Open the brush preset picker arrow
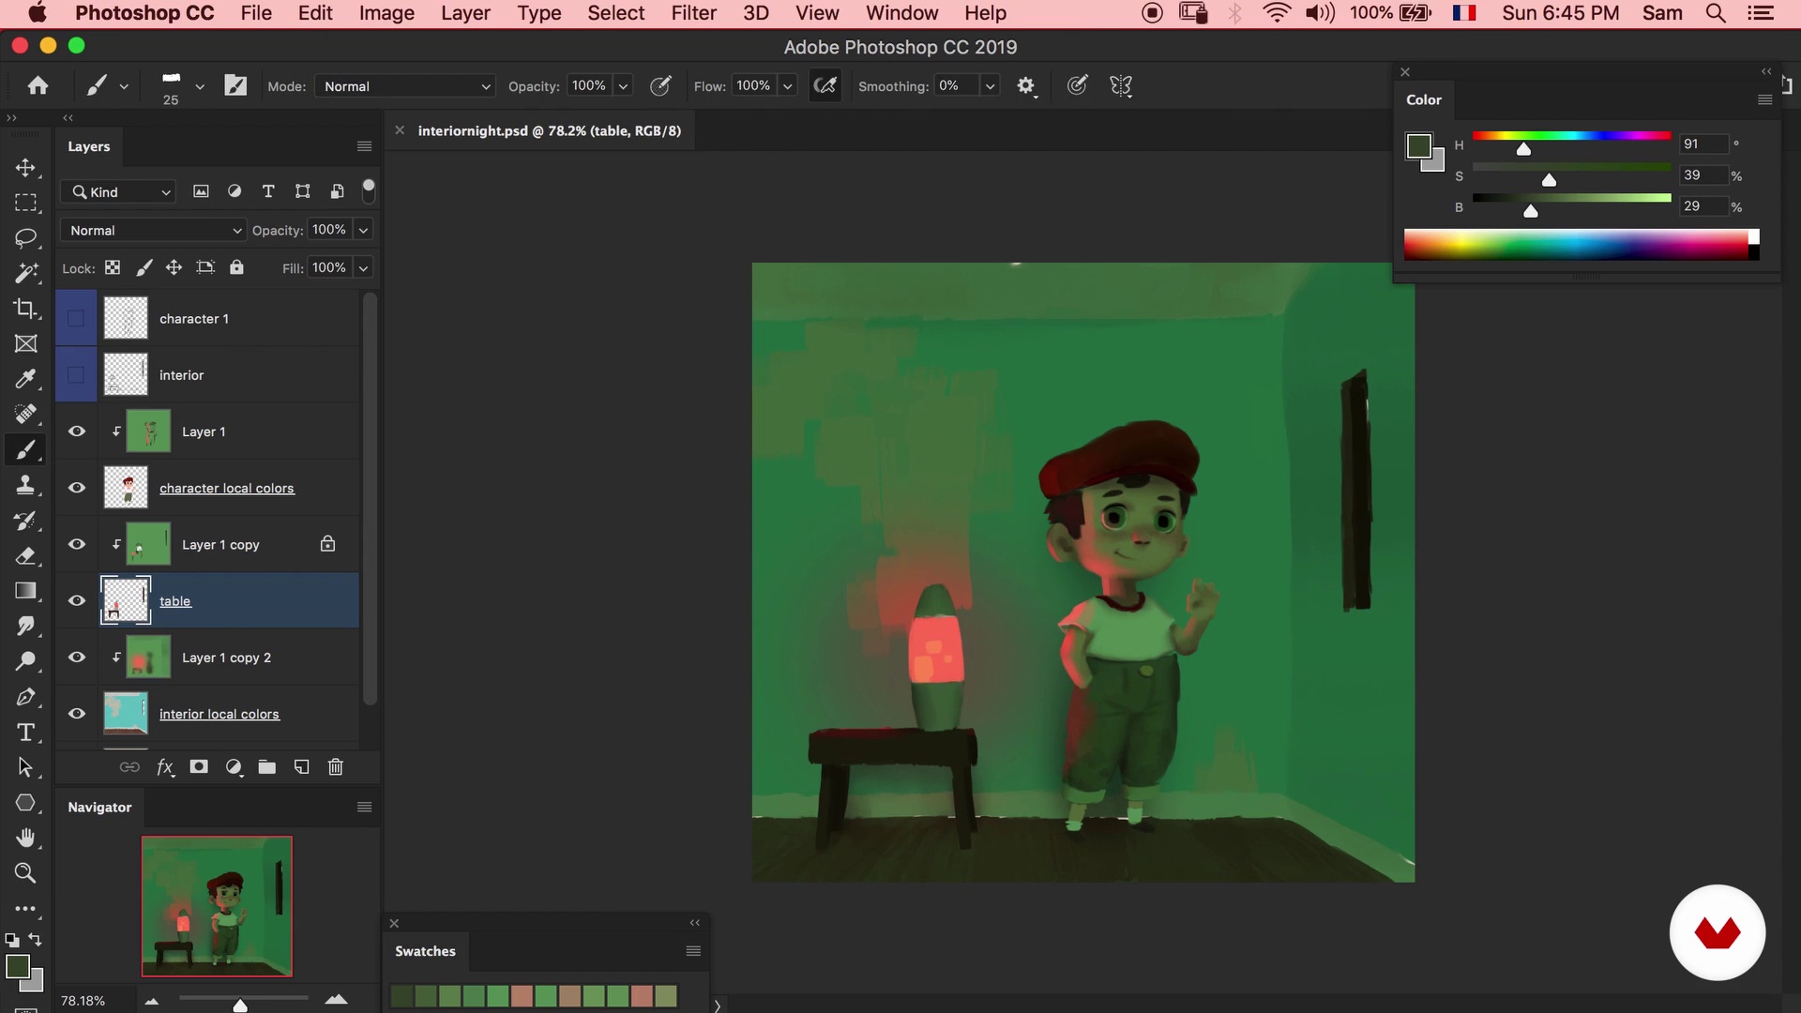Image resolution: width=1801 pixels, height=1013 pixels. pyautogui.click(x=200, y=86)
